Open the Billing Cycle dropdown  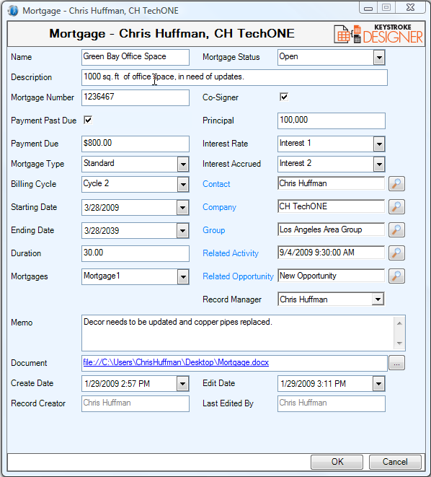coord(183,184)
